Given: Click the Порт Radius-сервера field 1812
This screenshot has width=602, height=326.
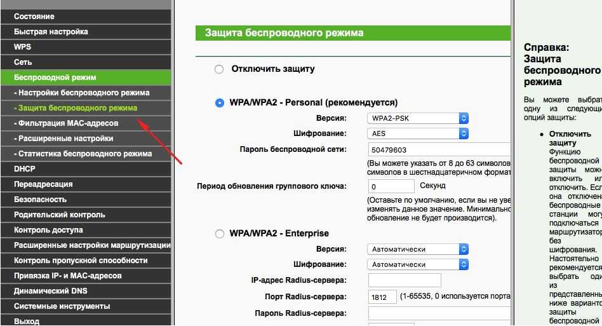Looking at the screenshot, I should click(x=382, y=297).
